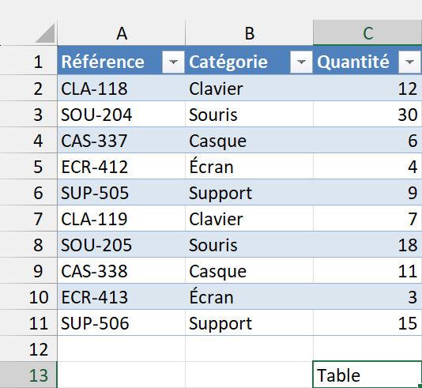The height and width of the screenshot is (388, 422).
Task: Click the Référence header cell text
Action: [x=103, y=62]
